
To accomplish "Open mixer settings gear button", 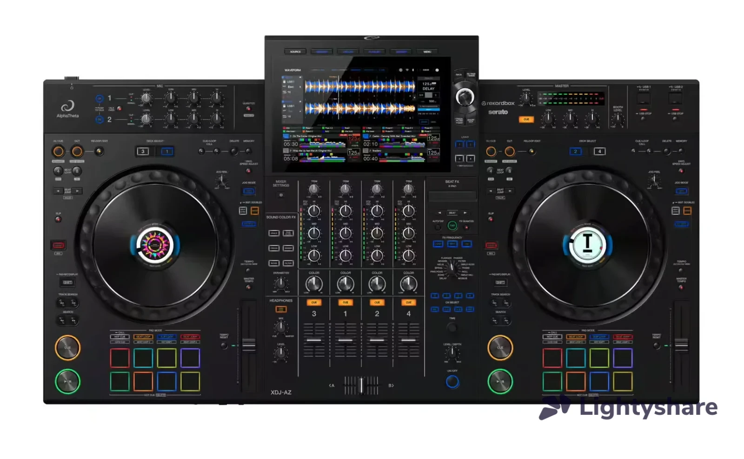I will pos(281,195).
